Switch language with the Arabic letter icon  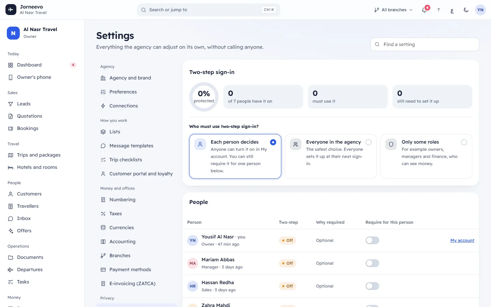[452, 10]
